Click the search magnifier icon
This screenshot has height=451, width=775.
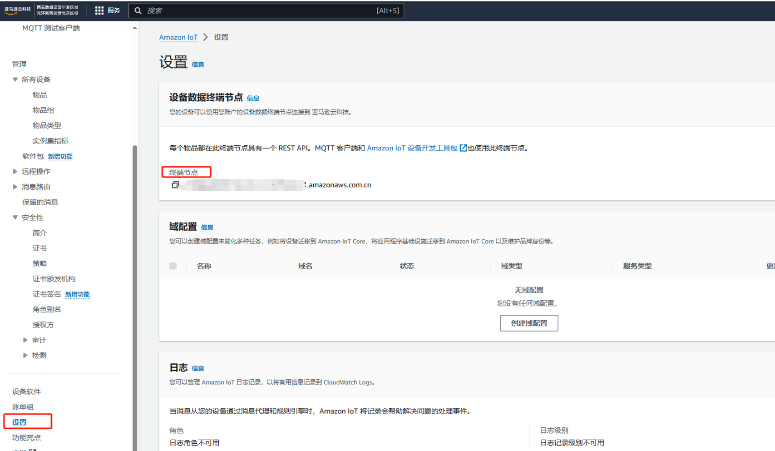(138, 10)
